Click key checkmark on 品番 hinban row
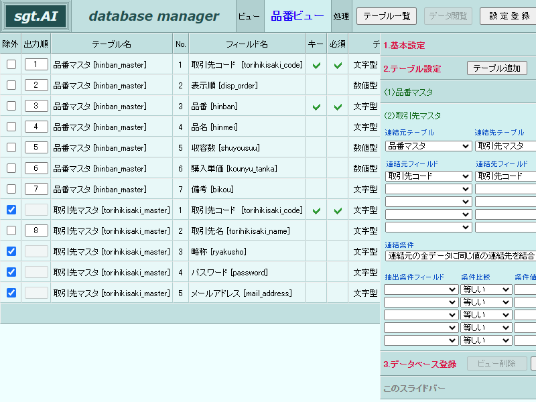This screenshot has height=402, width=536. pyautogui.click(x=316, y=107)
